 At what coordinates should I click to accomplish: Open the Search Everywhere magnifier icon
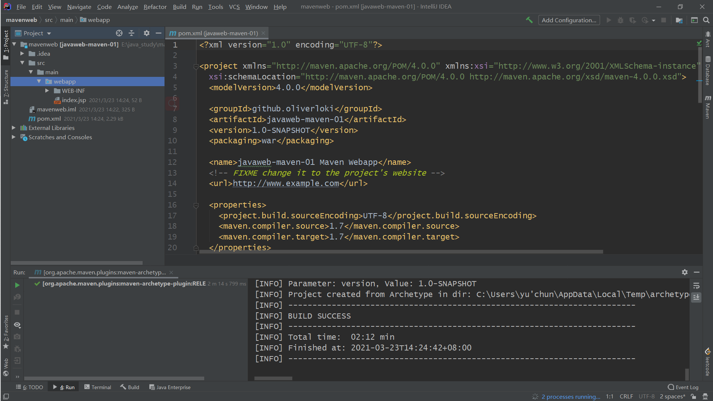706,20
